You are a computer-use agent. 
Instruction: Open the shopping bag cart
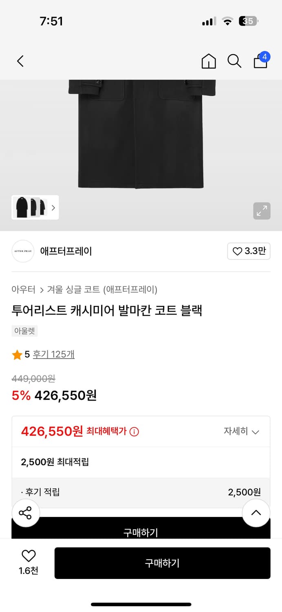pos(261,61)
